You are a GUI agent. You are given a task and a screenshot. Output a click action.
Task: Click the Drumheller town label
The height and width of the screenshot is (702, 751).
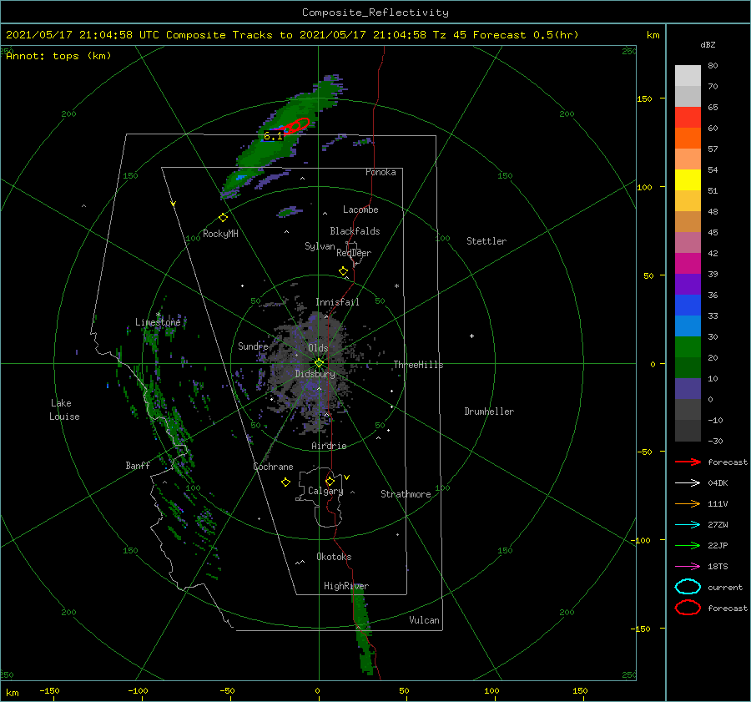489,412
